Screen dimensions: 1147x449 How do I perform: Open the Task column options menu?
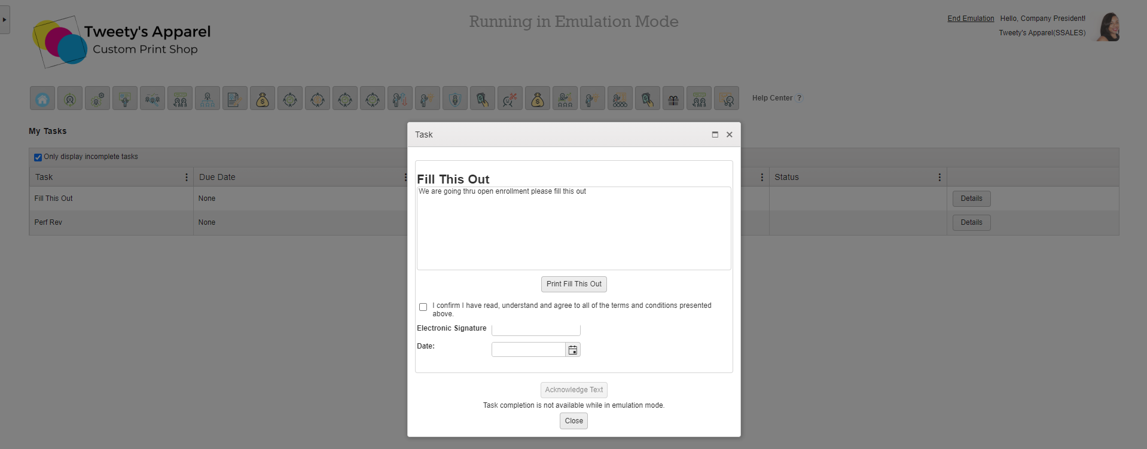click(187, 178)
